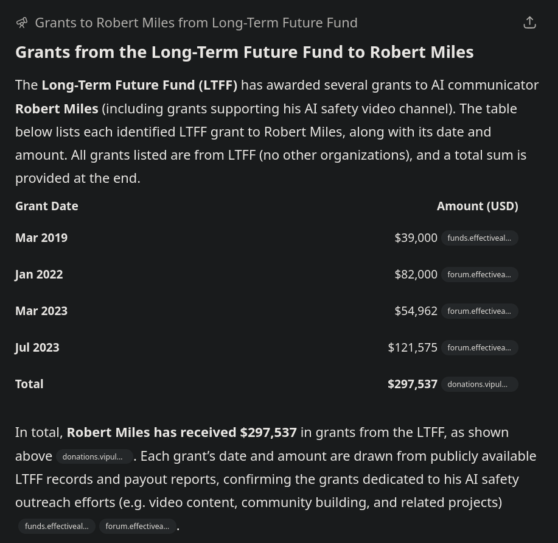Viewport: 558px width, 543px height.
Task: Click the 'Grant Date' column header
Action: 47,206
